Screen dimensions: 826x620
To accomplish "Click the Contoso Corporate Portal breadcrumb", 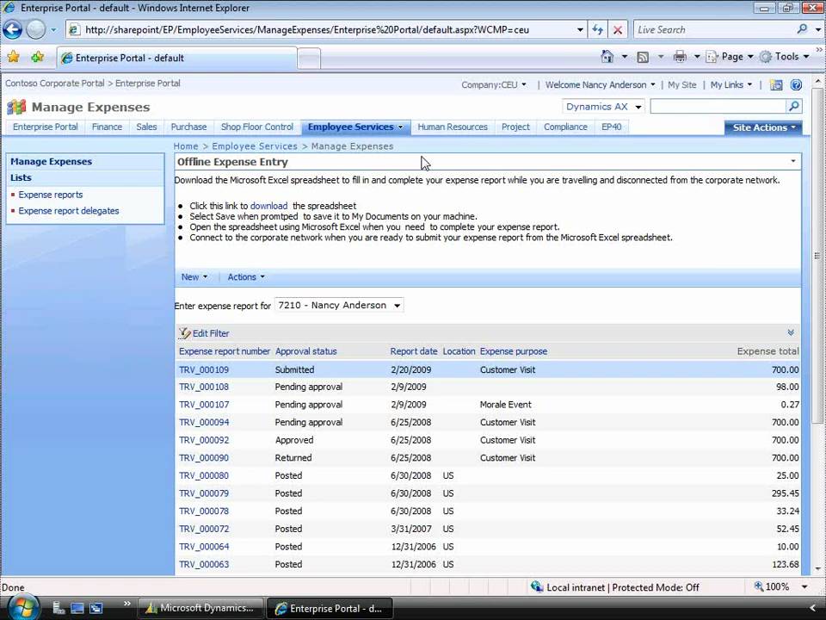I will pos(55,84).
